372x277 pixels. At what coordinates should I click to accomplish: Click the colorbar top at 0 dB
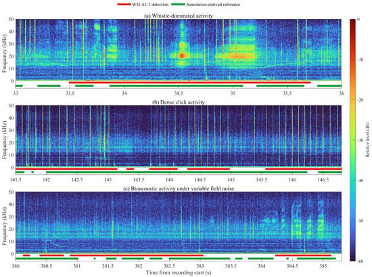[x=352, y=20]
